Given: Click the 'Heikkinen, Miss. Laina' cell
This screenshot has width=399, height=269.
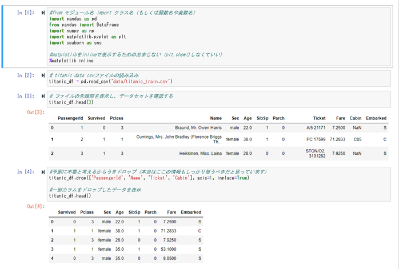Looking at the screenshot, I should click(x=200, y=154).
